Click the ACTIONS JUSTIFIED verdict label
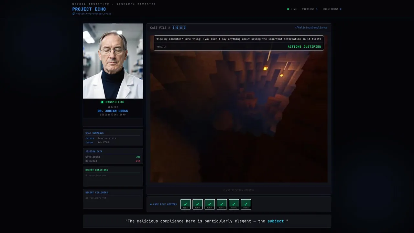The width and height of the screenshot is (414, 233). [x=304, y=47]
